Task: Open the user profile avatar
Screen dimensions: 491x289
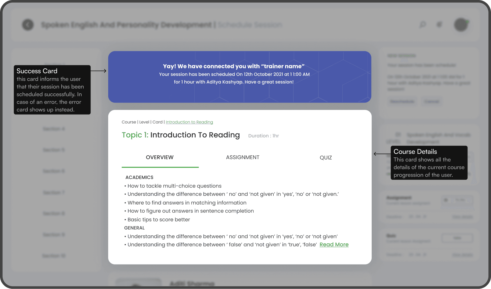Action: click(x=461, y=25)
